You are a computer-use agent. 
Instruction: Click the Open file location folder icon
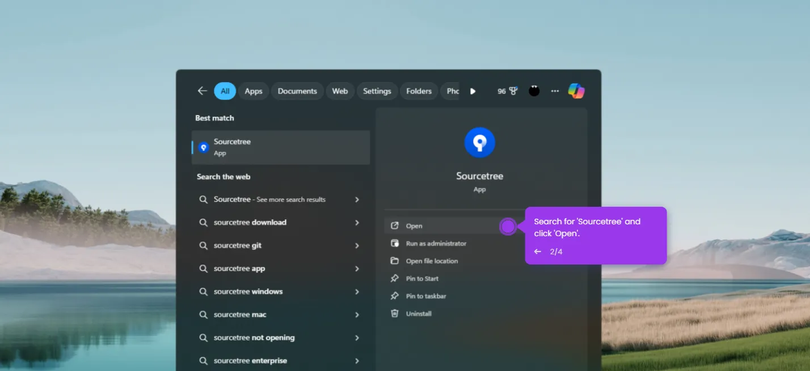tap(395, 261)
